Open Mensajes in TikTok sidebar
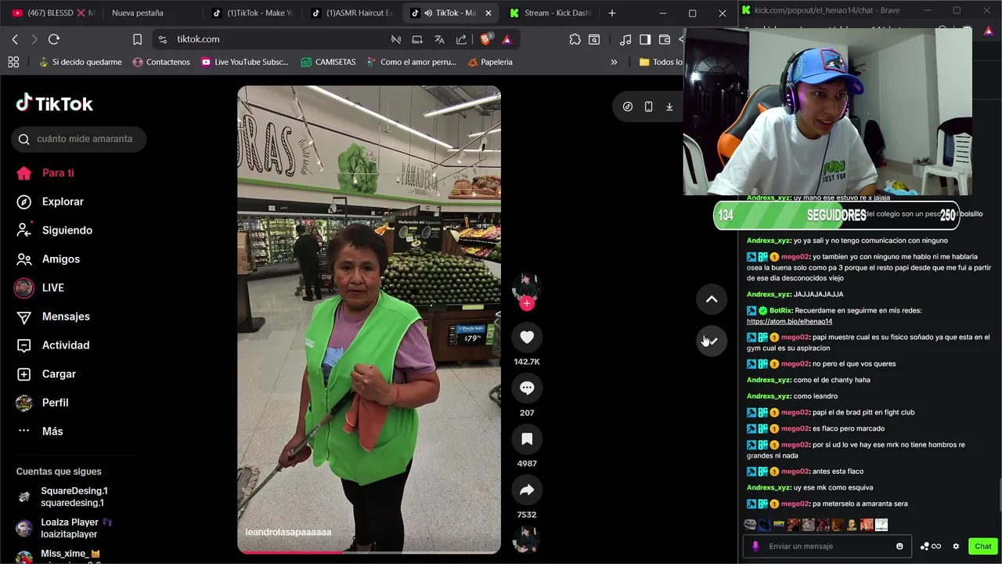1002x564 pixels. 55,316
